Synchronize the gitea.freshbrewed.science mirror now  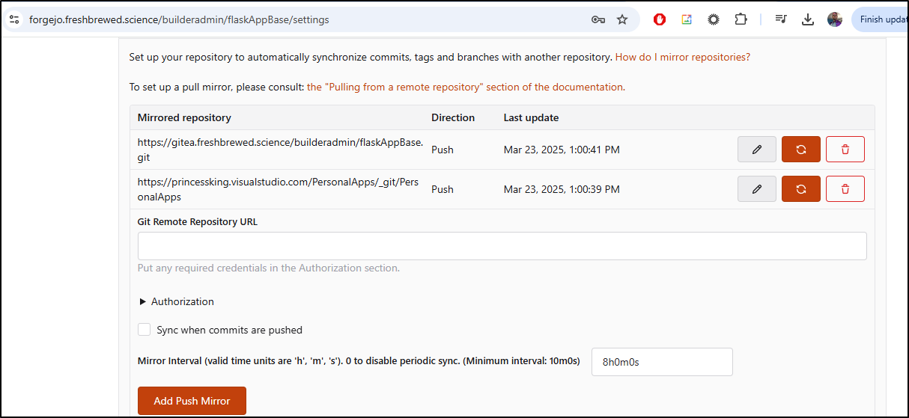pyautogui.click(x=801, y=150)
